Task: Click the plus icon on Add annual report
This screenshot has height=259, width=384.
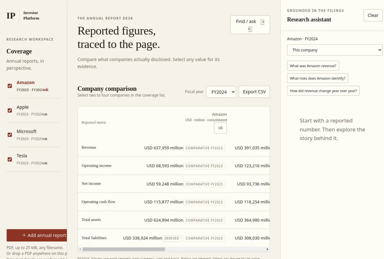Action: coord(24,235)
